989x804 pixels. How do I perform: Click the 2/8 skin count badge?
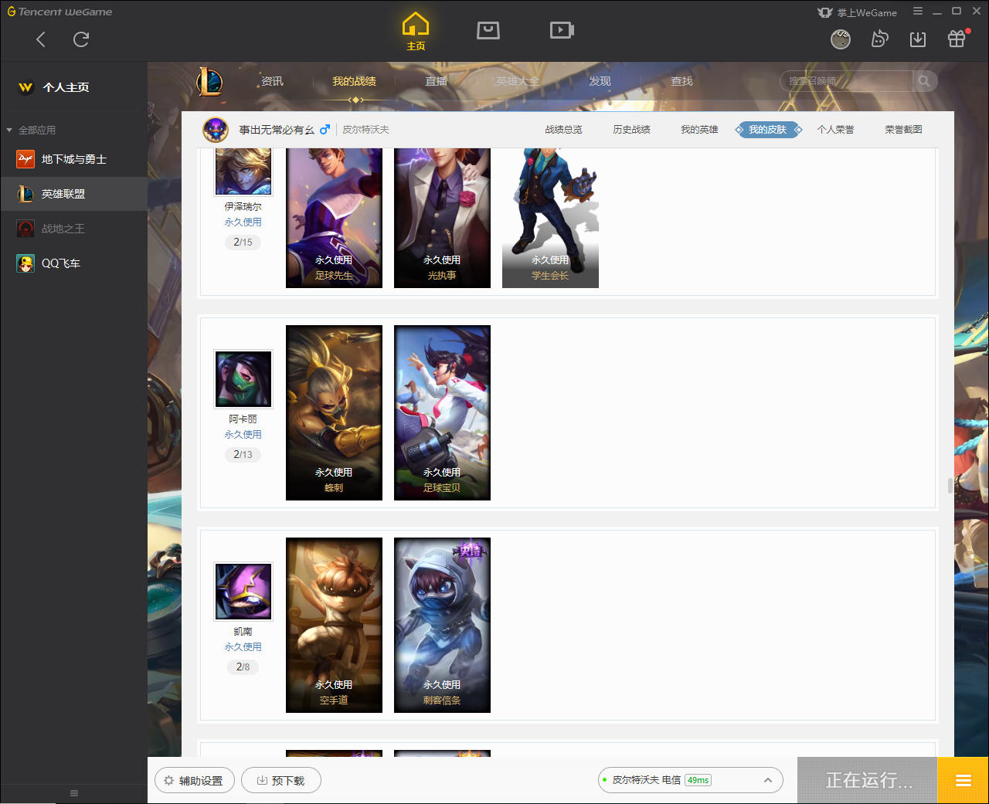[x=243, y=667]
